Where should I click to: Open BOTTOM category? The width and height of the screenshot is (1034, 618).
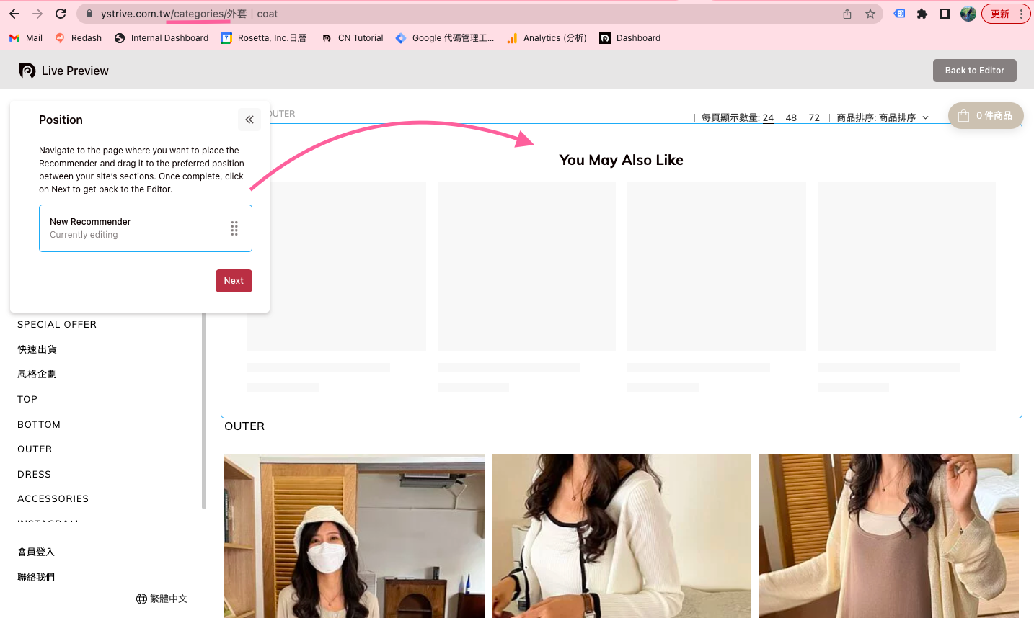pos(39,425)
